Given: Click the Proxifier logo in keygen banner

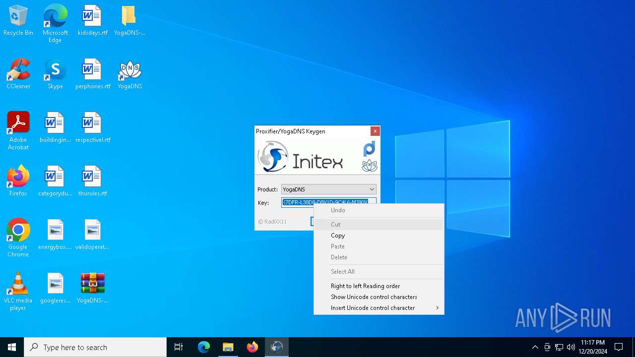Looking at the screenshot, I should point(370,148).
